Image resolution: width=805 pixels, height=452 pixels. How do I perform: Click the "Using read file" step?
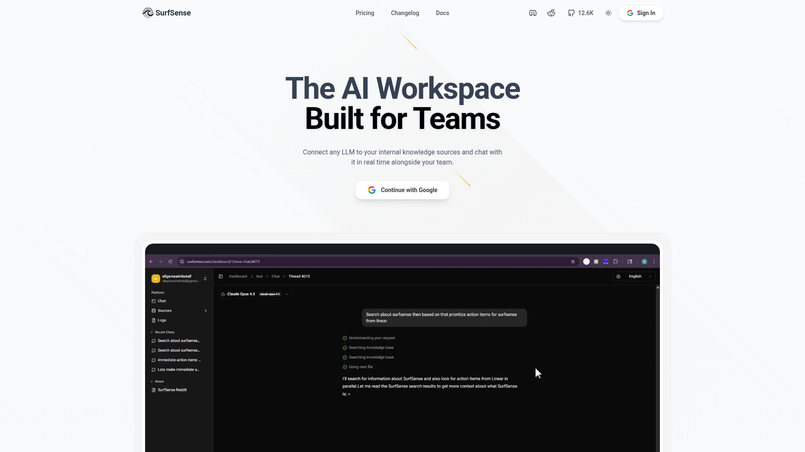tap(361, 367)
